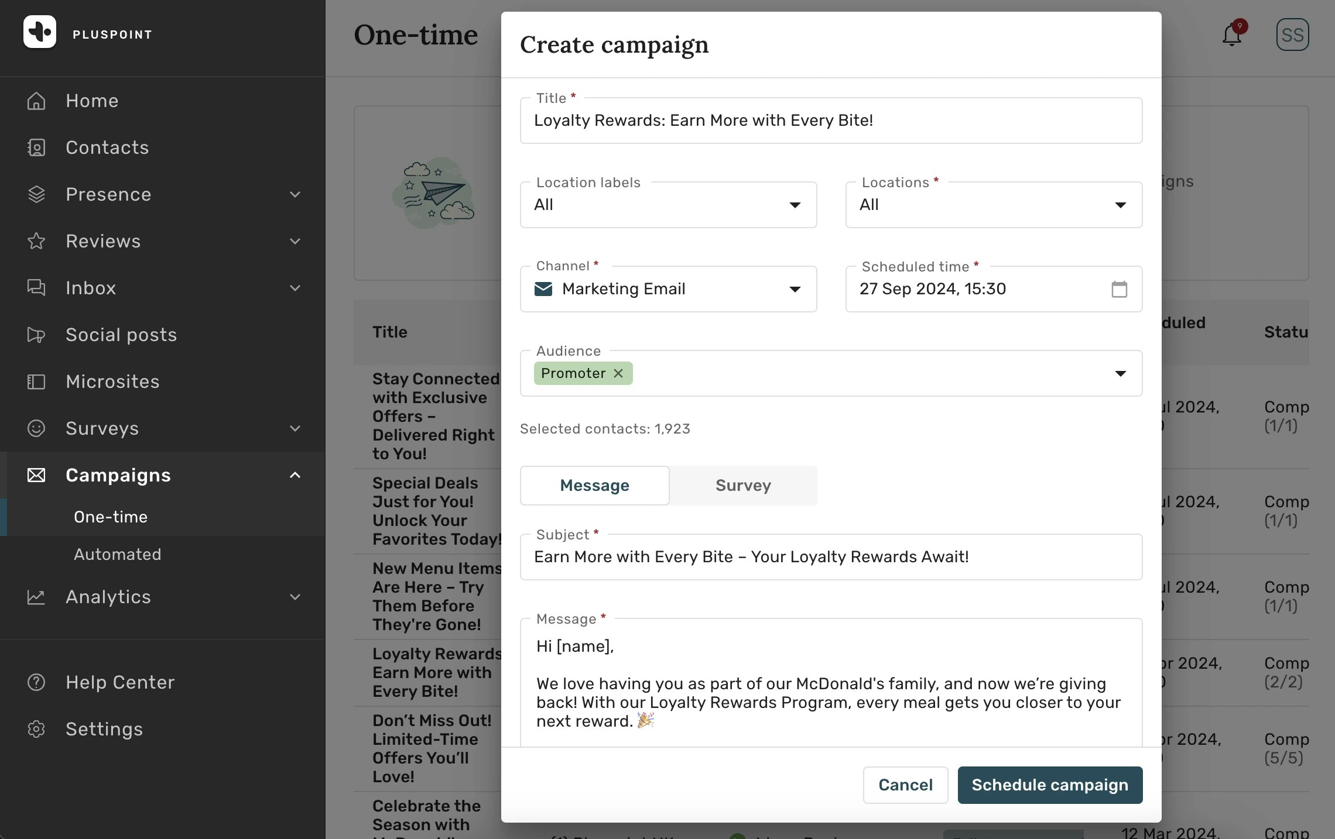Open the notifications bell
The height and width of the screenshot is (839, 1335).
click(1232, 35)
